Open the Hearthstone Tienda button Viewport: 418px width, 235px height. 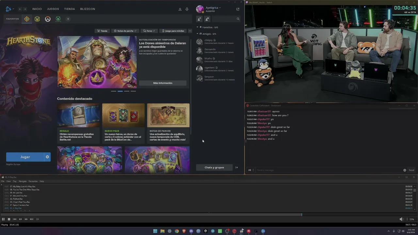pos(102,31)
